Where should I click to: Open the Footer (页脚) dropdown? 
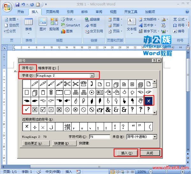(115, 25)
